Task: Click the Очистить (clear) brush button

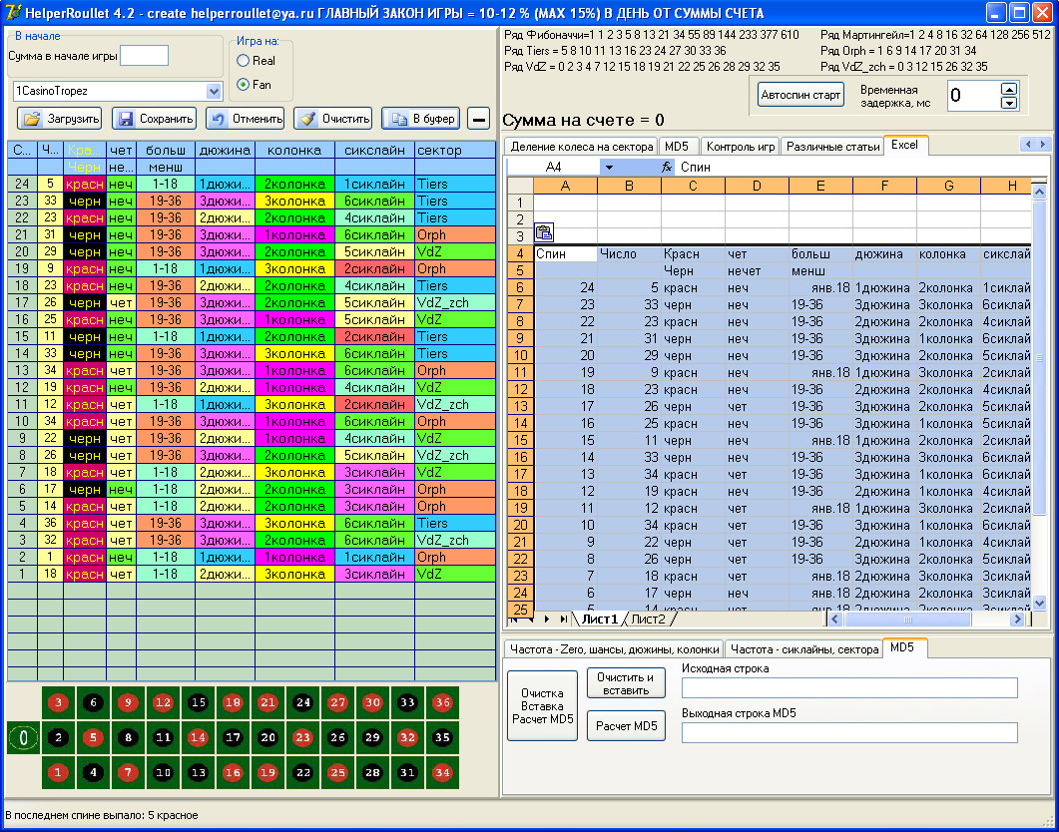Action: pyautogui.click(x=333, y=119)
